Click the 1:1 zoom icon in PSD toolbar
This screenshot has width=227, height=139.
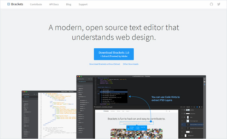tap(194, 107)
